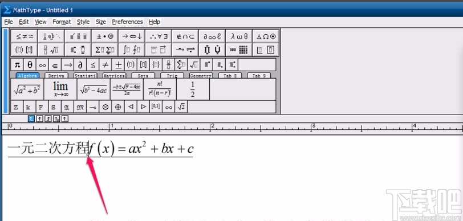Select the decimal tab stop button
This screenshot has width=463, height=221.
pyautogui.click(x=64, y=118)
